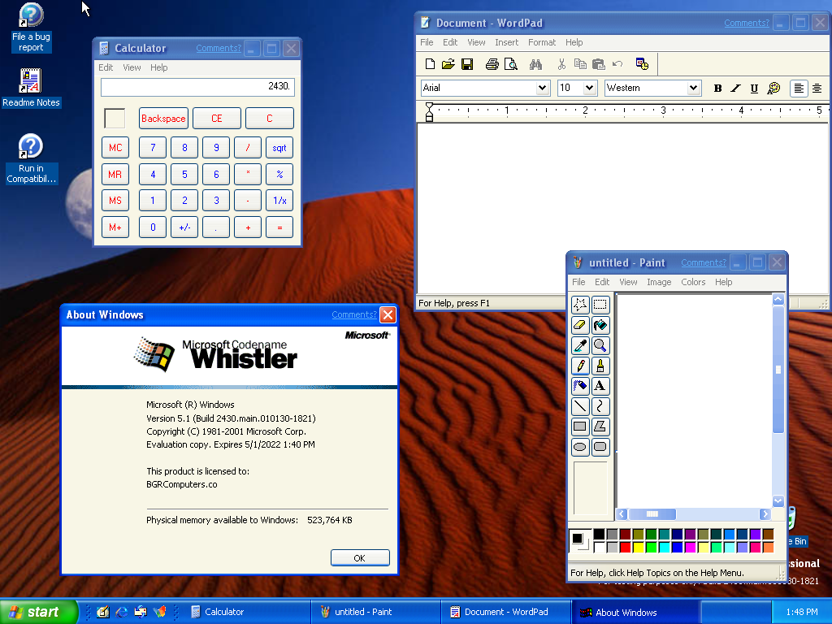Pick the yellow color swatch in Paint palette
Image resolution: width=832 pixels, height=624 pixels.
[x=639, y=547]
